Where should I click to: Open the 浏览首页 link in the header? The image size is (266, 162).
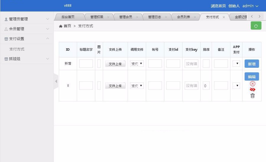tap(218, 6)
